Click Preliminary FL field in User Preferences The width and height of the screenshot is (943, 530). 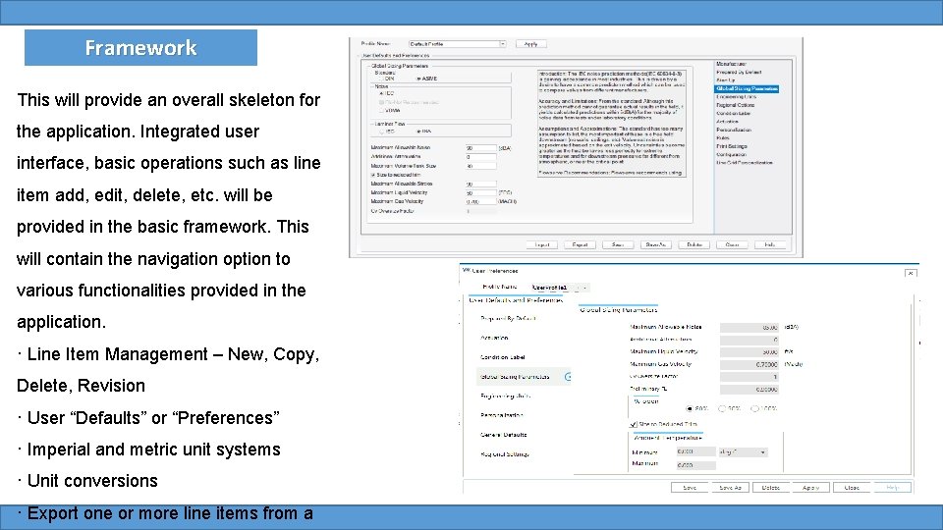[749, 390]
